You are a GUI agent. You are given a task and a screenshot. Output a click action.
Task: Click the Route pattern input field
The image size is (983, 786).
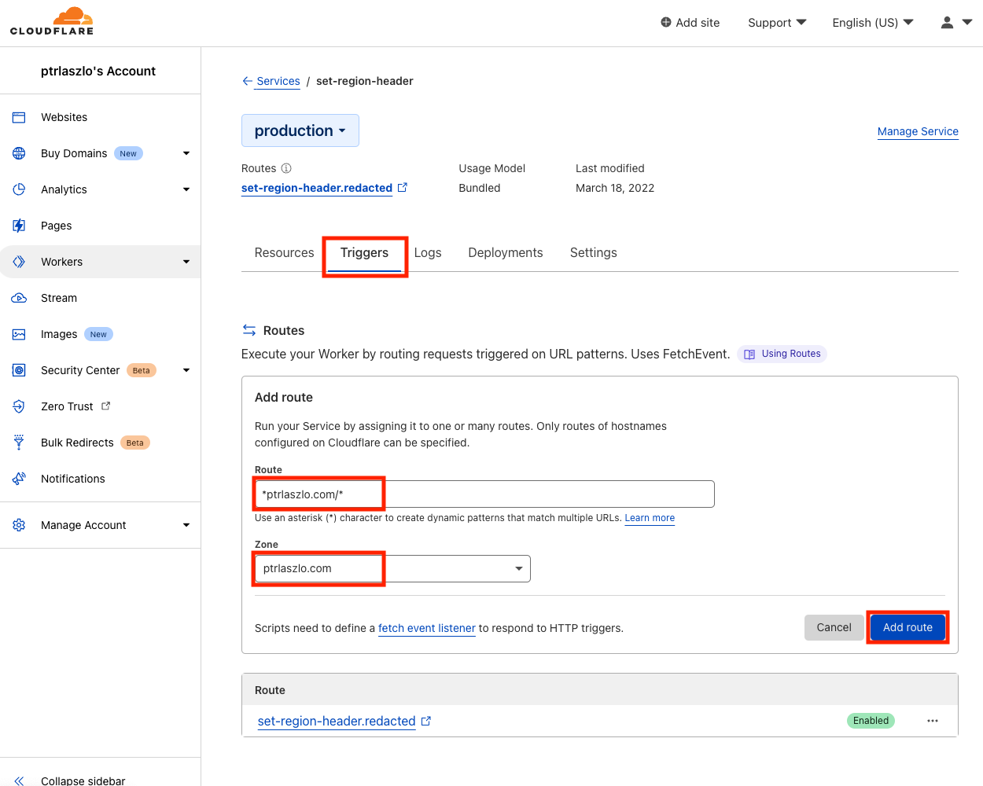(483, 494)
